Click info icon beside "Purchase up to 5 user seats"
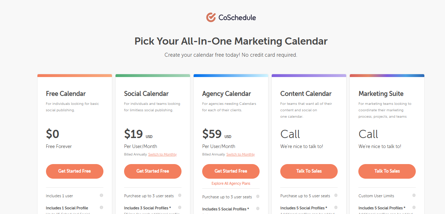Viewport: 445px width, 214px height. coord(336,195)
